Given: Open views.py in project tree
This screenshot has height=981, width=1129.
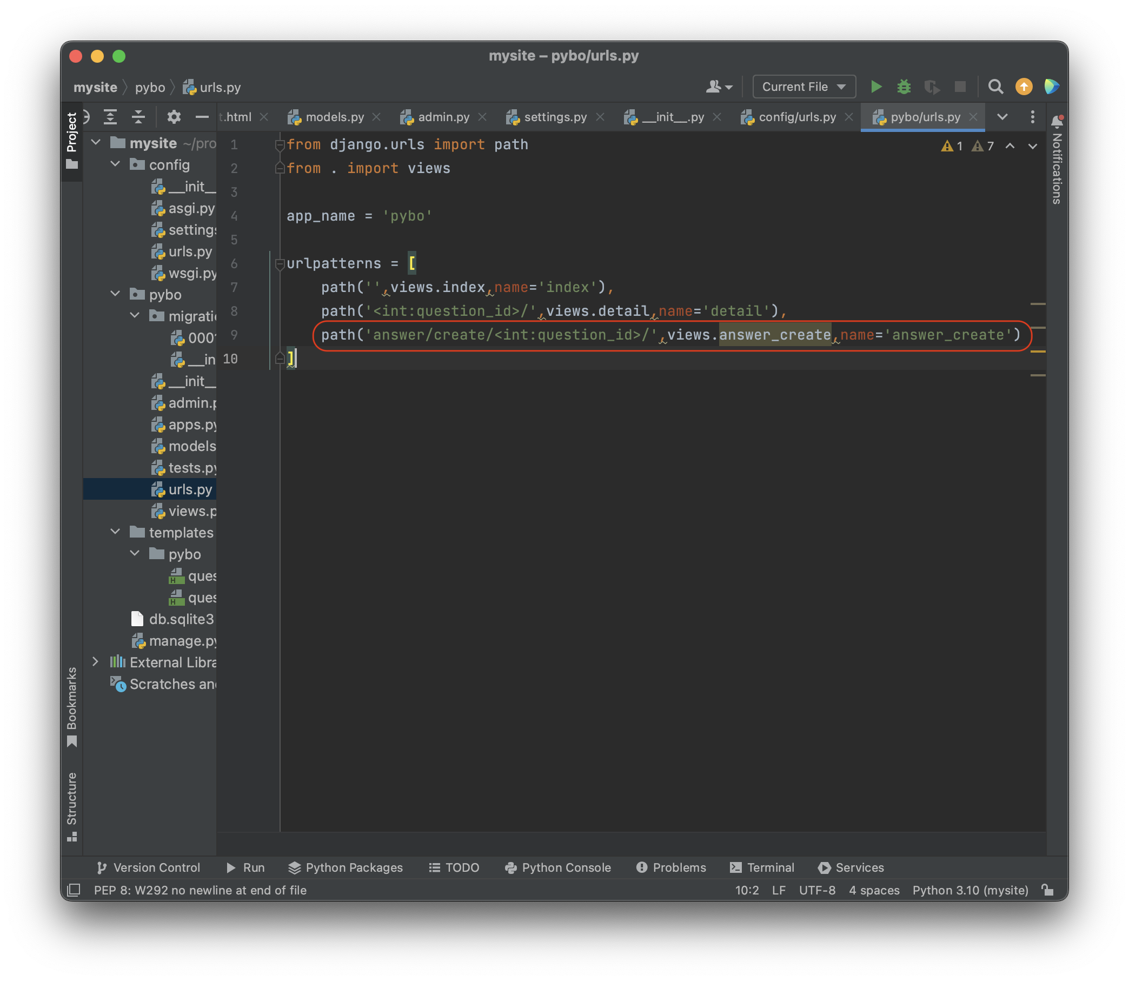Looking at the screenshot, I should [x=191, y=511].
